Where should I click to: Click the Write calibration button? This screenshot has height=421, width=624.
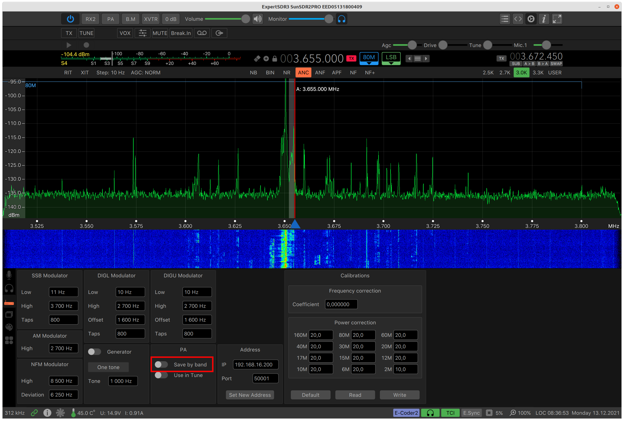399,395
